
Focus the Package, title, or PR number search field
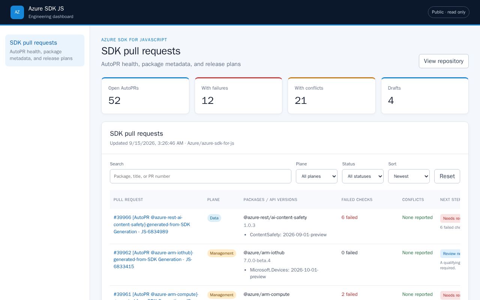[201, 176]
